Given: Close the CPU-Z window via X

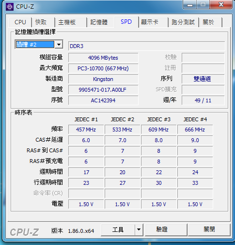Looking at the screenshot, I should 221,4.
